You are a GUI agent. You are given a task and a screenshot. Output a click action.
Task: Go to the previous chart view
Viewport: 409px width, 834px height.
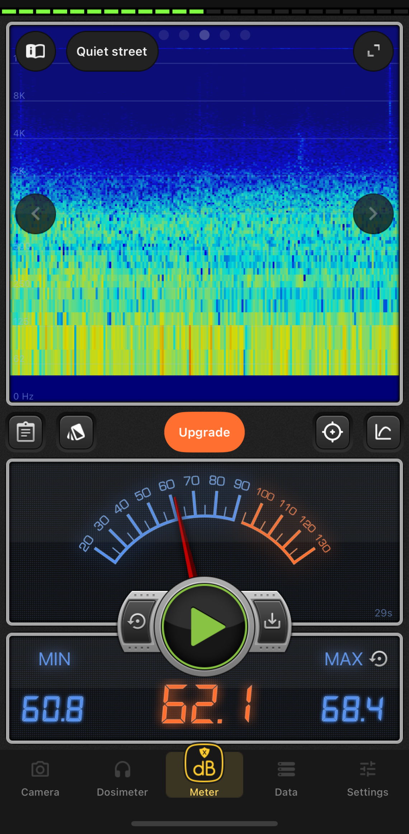(x=36, y=214)
